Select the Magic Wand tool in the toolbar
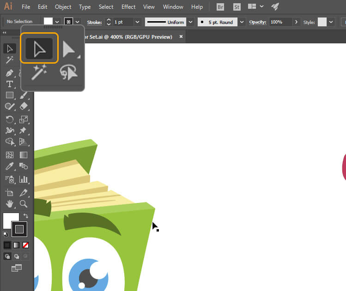The image size is (346, 291). click(10, 59)
